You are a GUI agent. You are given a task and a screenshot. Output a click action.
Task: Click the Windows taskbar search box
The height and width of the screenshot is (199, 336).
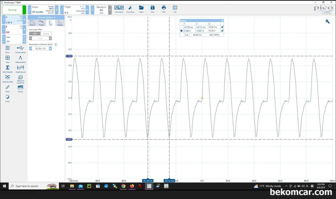(34, 186)
